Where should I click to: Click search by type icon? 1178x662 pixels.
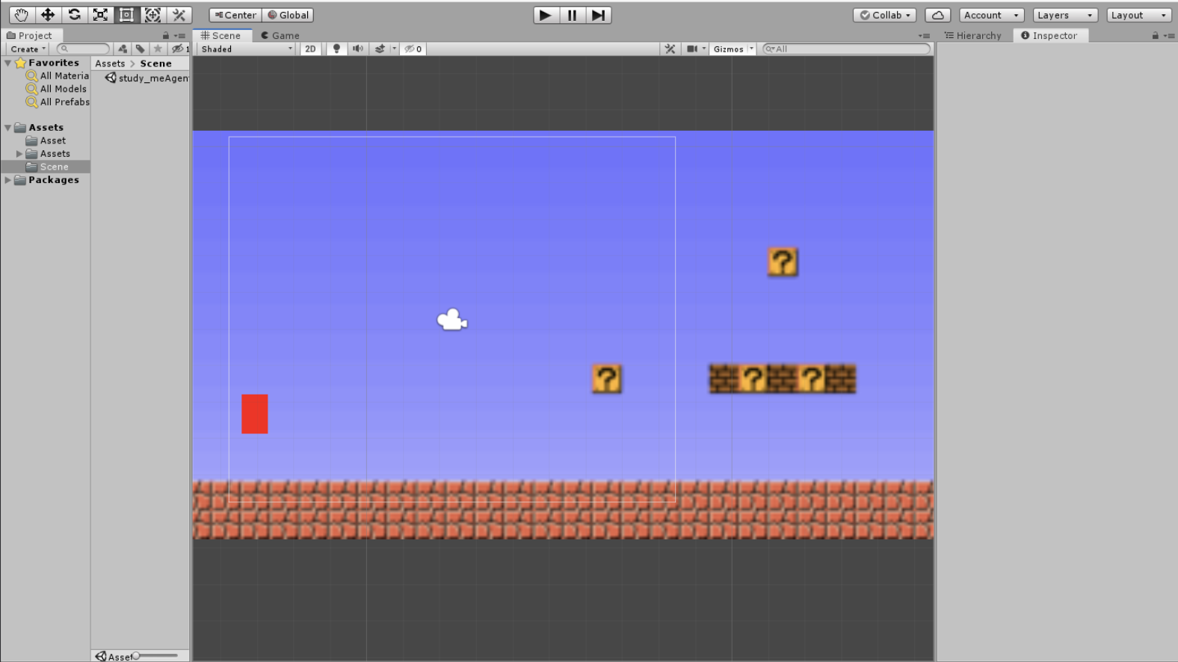click(123, 49)
